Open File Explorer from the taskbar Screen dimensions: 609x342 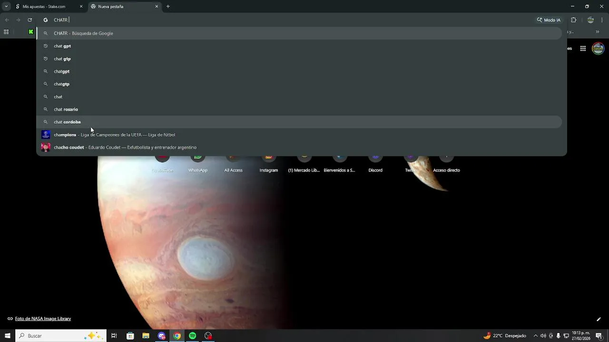[x=146, y=336]
